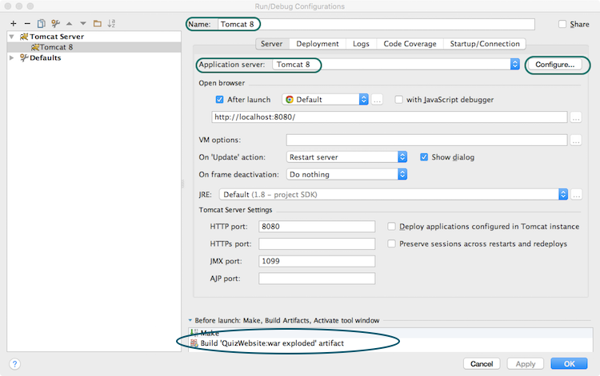Viewport: 600px width, 376px height.
Task: Click the localhost:8080 URL field
Action: 389,117
